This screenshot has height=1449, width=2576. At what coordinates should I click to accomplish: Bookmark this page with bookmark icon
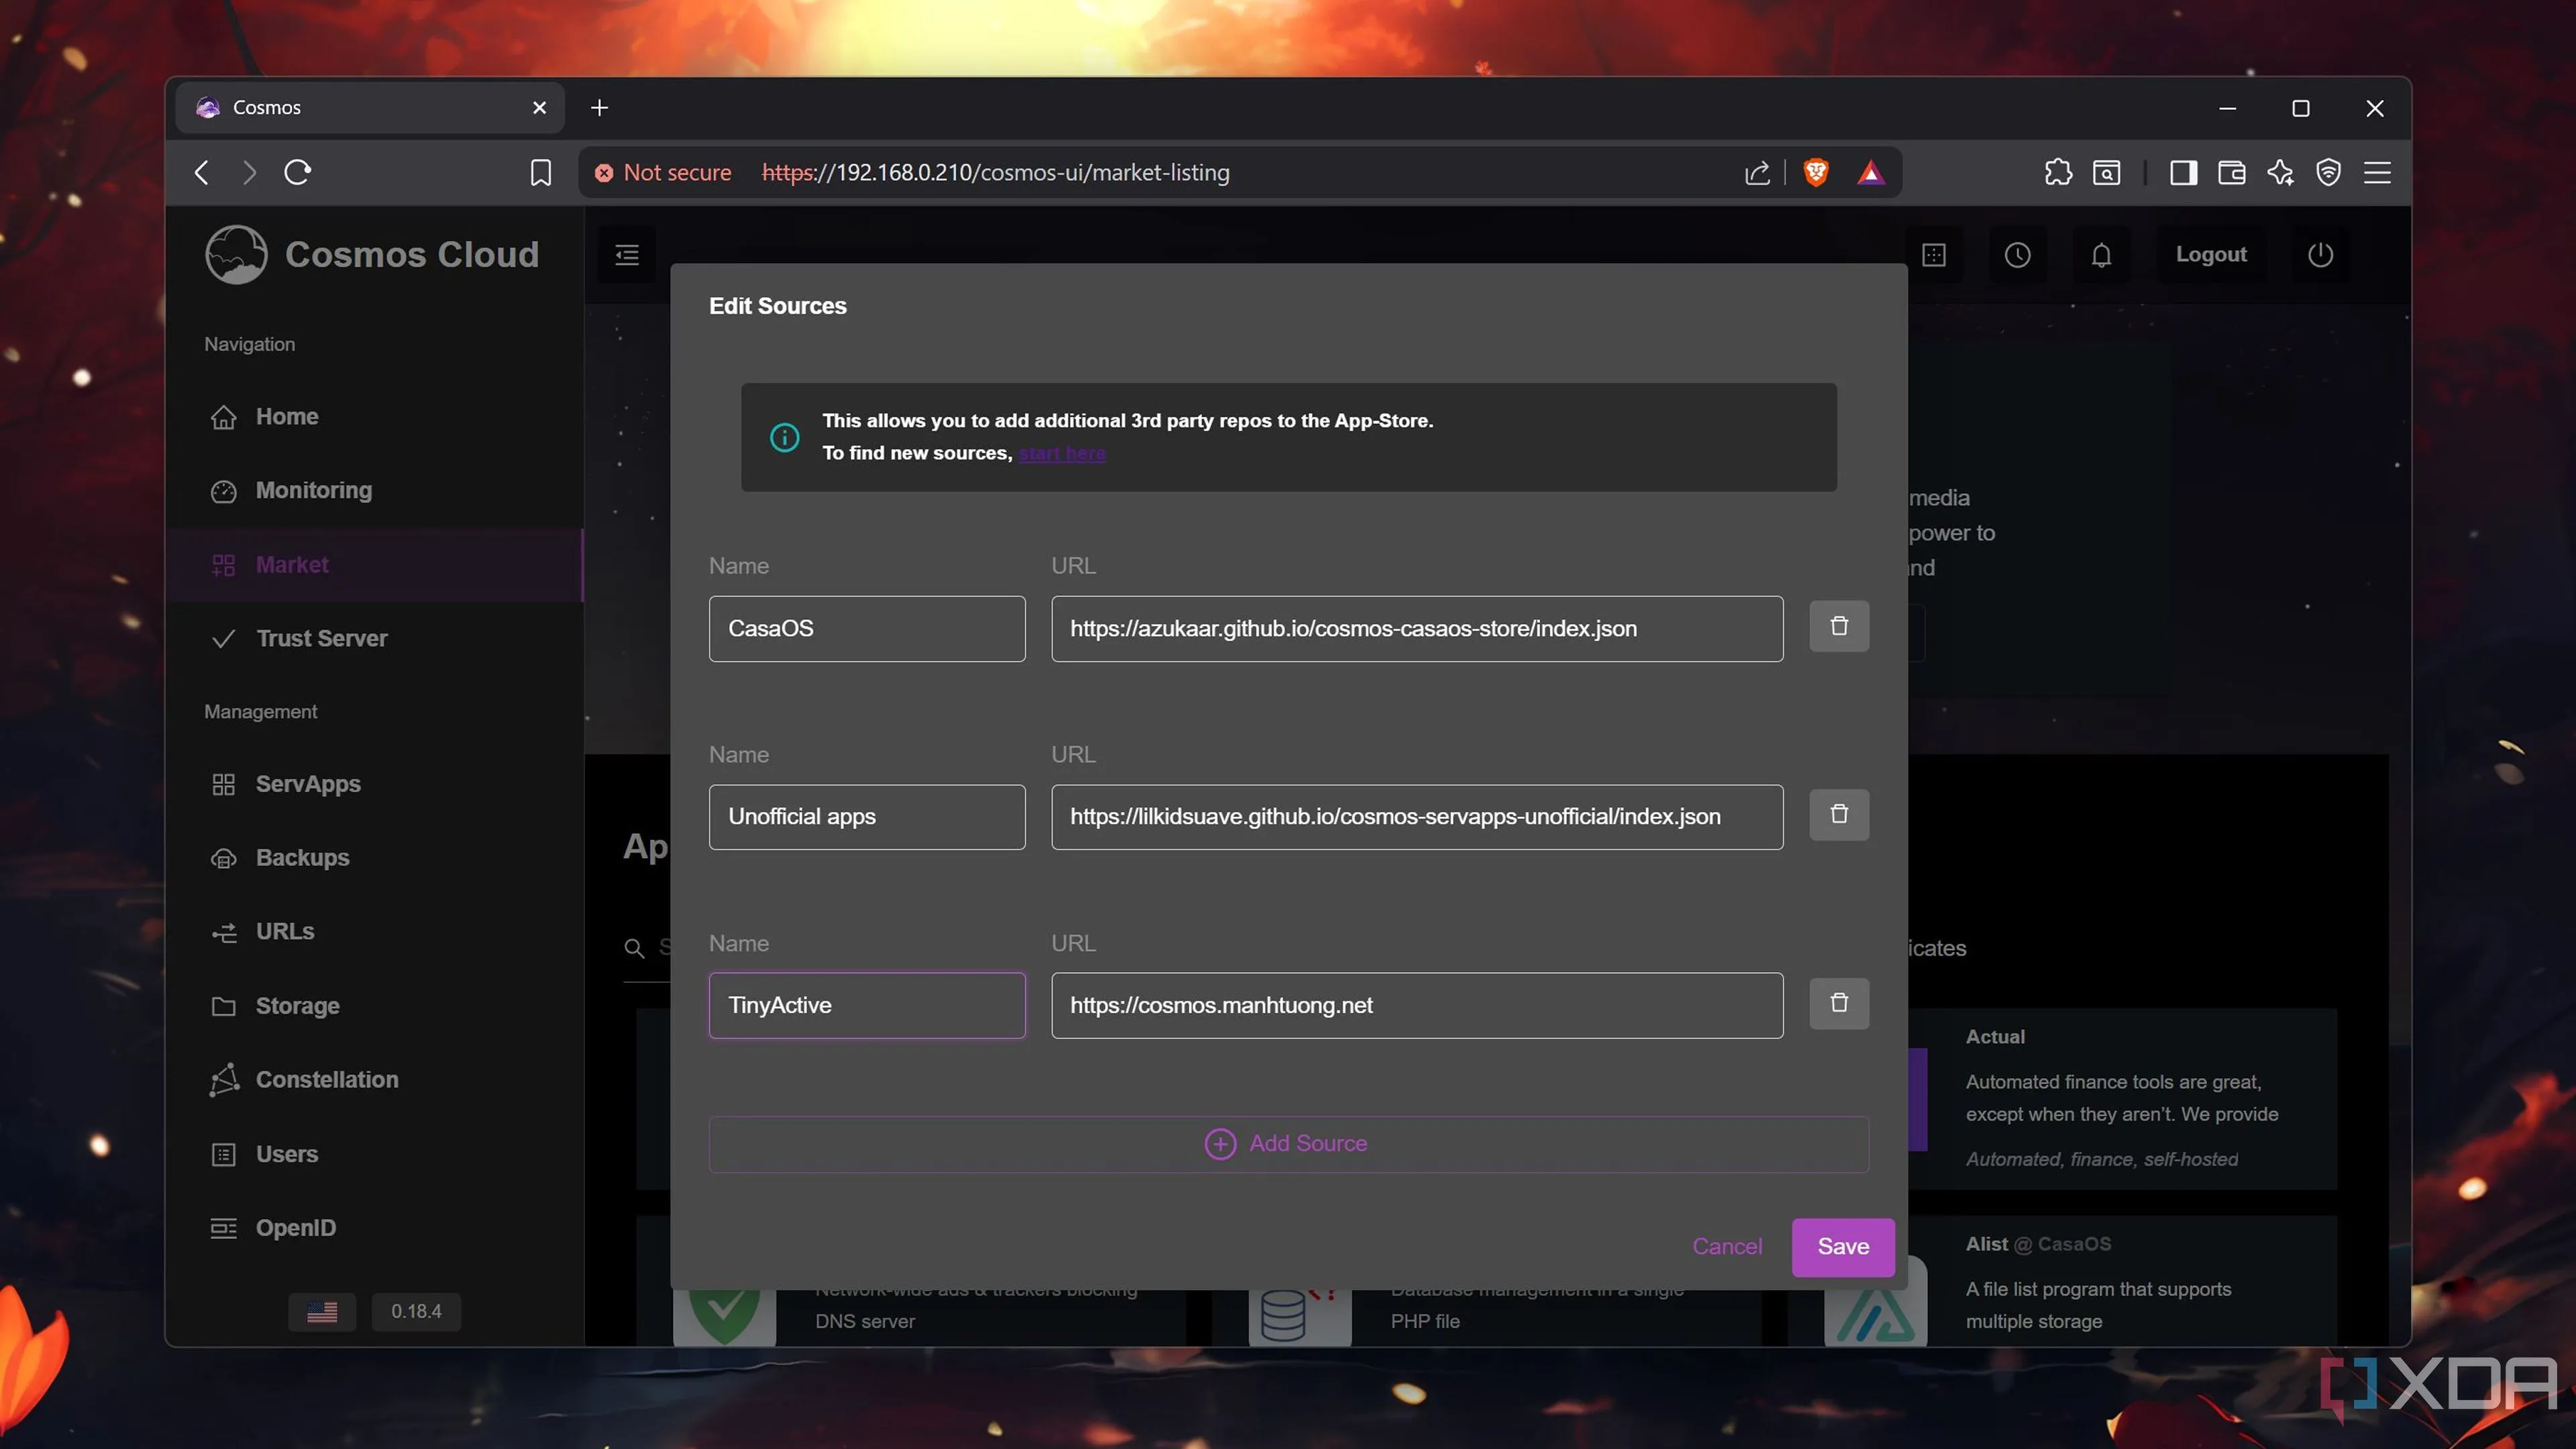[540, 172]
